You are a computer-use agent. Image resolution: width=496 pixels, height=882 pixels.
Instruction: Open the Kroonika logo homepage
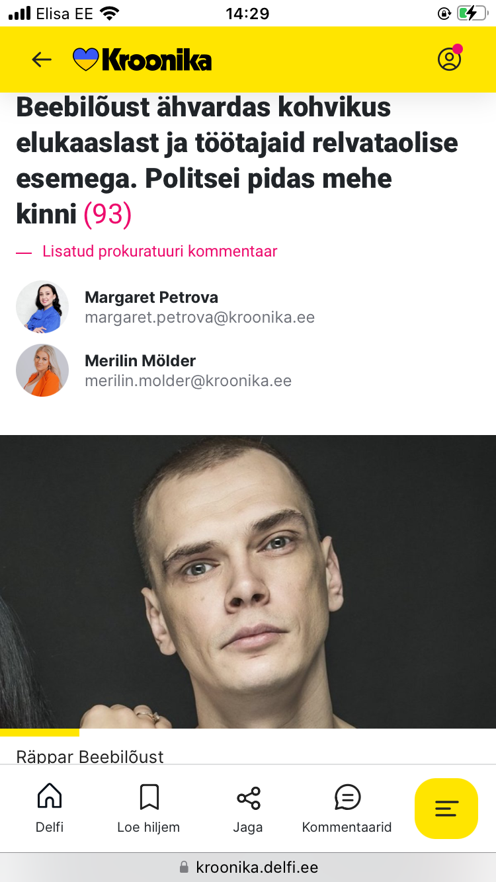click(x=142, y=60)
